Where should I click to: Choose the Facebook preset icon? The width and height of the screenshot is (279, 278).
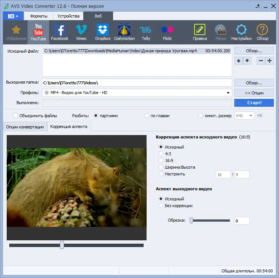60,32
